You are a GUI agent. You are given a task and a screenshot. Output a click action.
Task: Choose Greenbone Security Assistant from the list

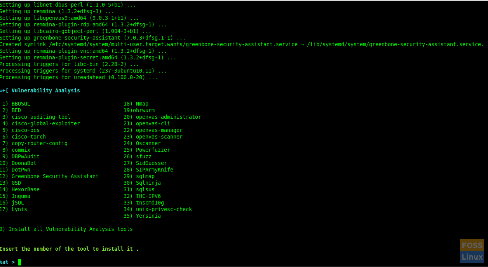point(55,176)
